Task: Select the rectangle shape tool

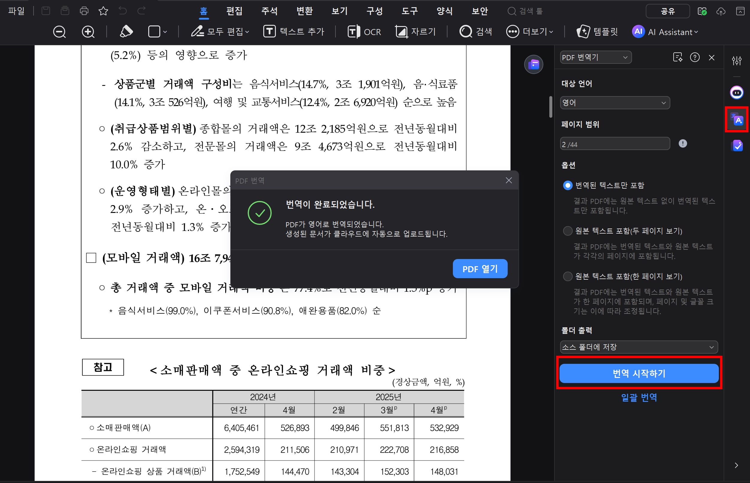Action: click(154, 31)
